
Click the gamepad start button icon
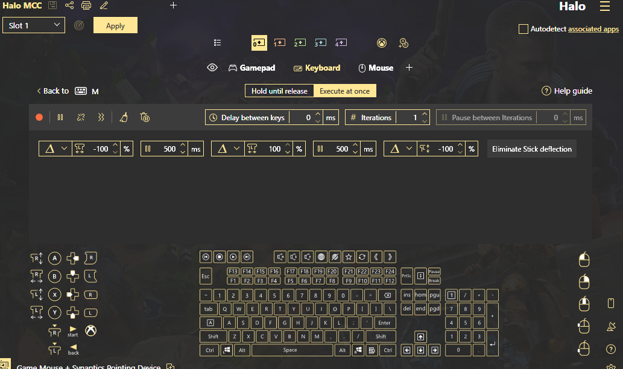click(x=73, y=330)
